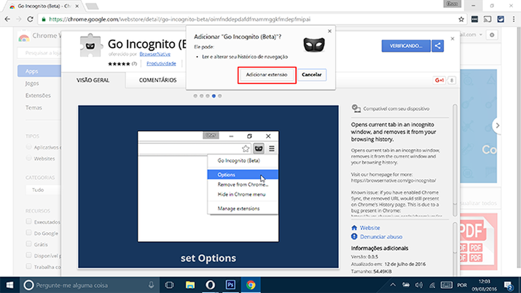Select Apps in the sidebar
This screenshot has height=293, width=521.
coord(39,71)
